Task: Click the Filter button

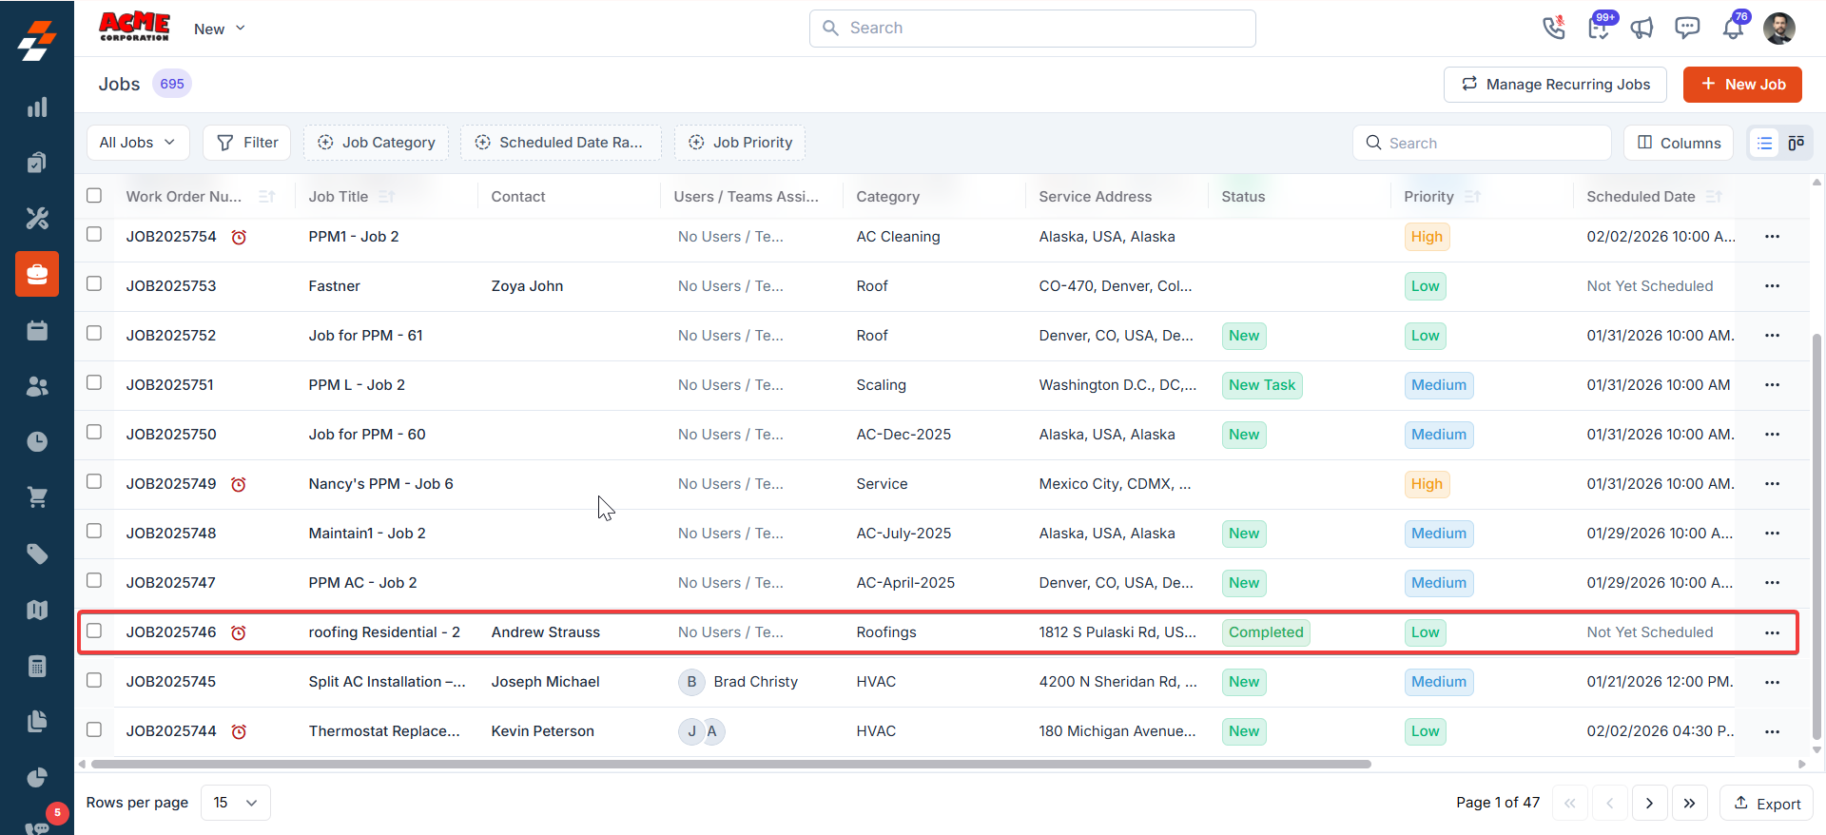Action: click(247, 143)
